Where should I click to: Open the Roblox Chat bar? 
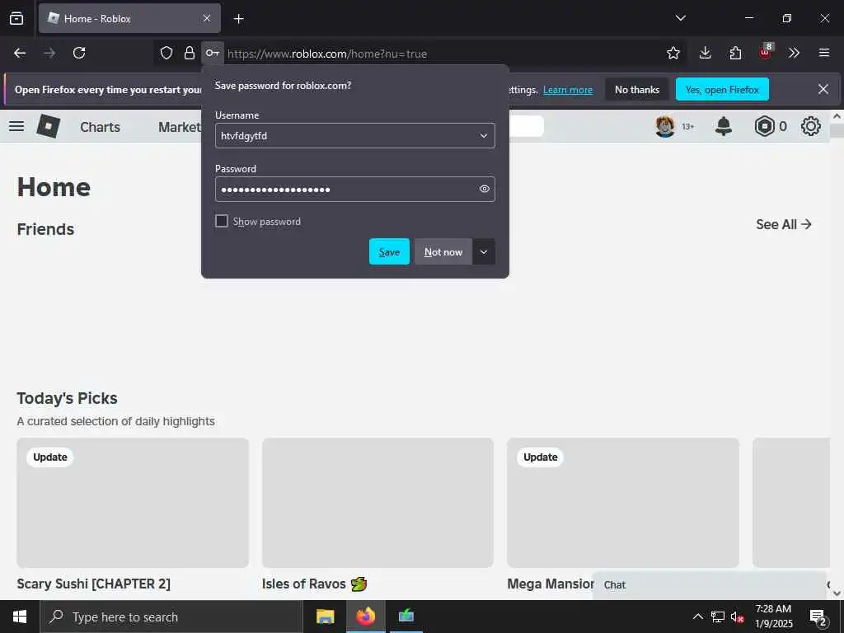point(709,585)
